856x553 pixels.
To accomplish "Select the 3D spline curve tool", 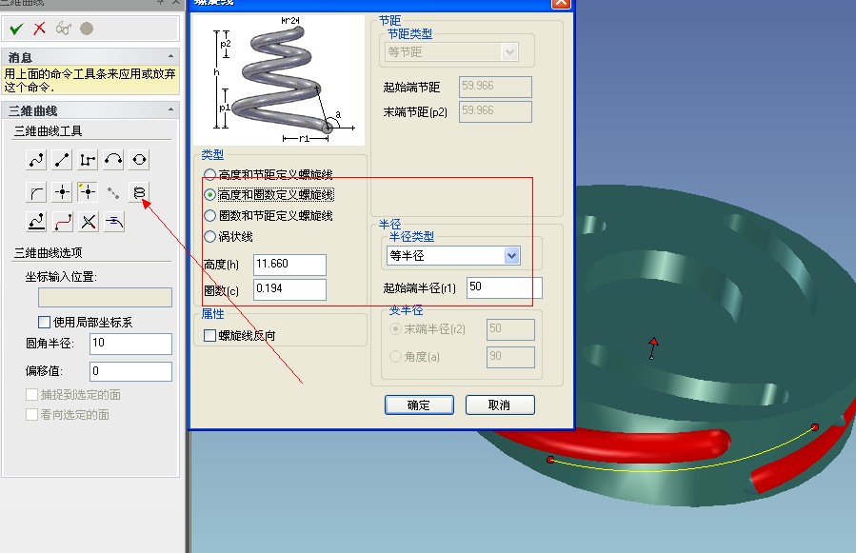I will [x=36, y=159].
